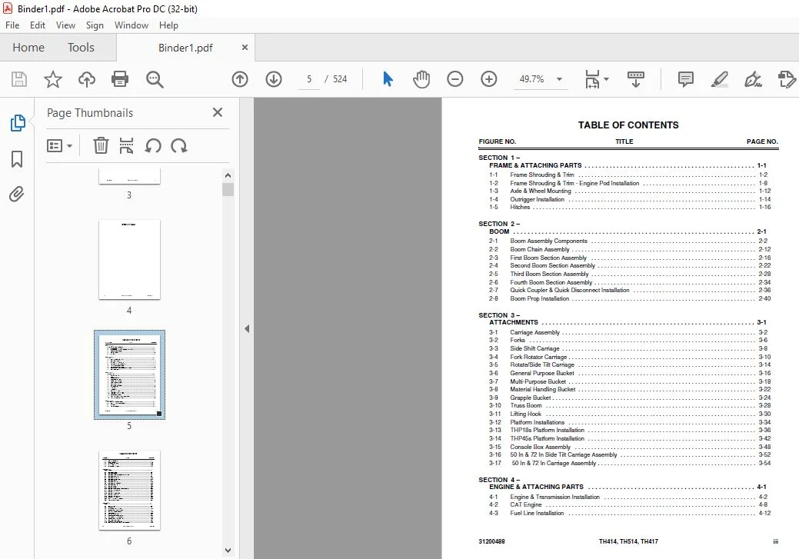The image size is (799, 559).
Task: Select page 6 thumbnail
Action: [x=129, y=491]
